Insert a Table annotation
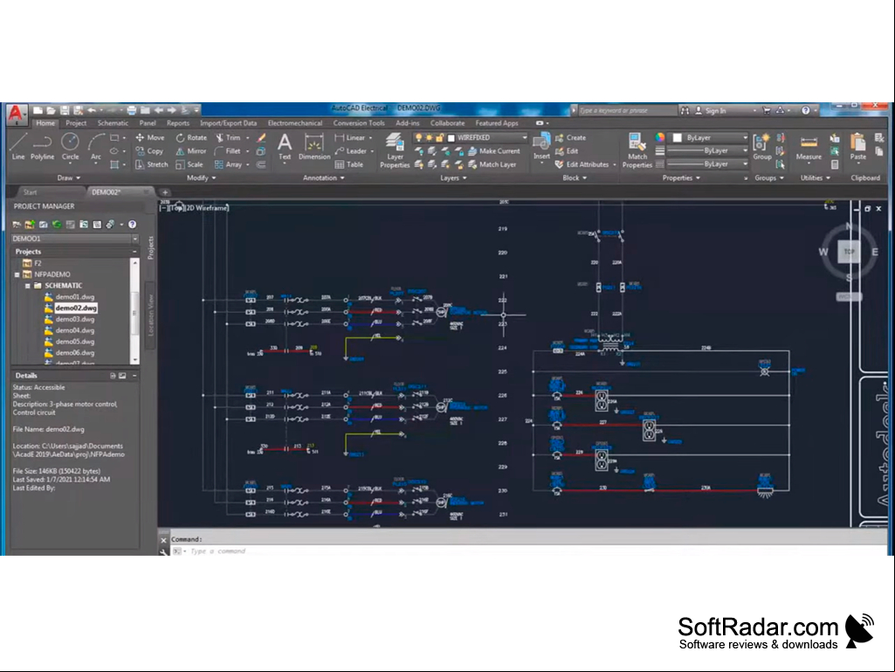This screenshot has height=672, width=895. (x=349, y=164)
